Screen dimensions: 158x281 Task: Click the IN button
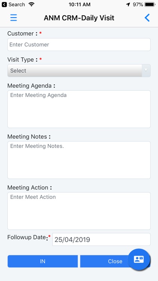click(43, 261)
